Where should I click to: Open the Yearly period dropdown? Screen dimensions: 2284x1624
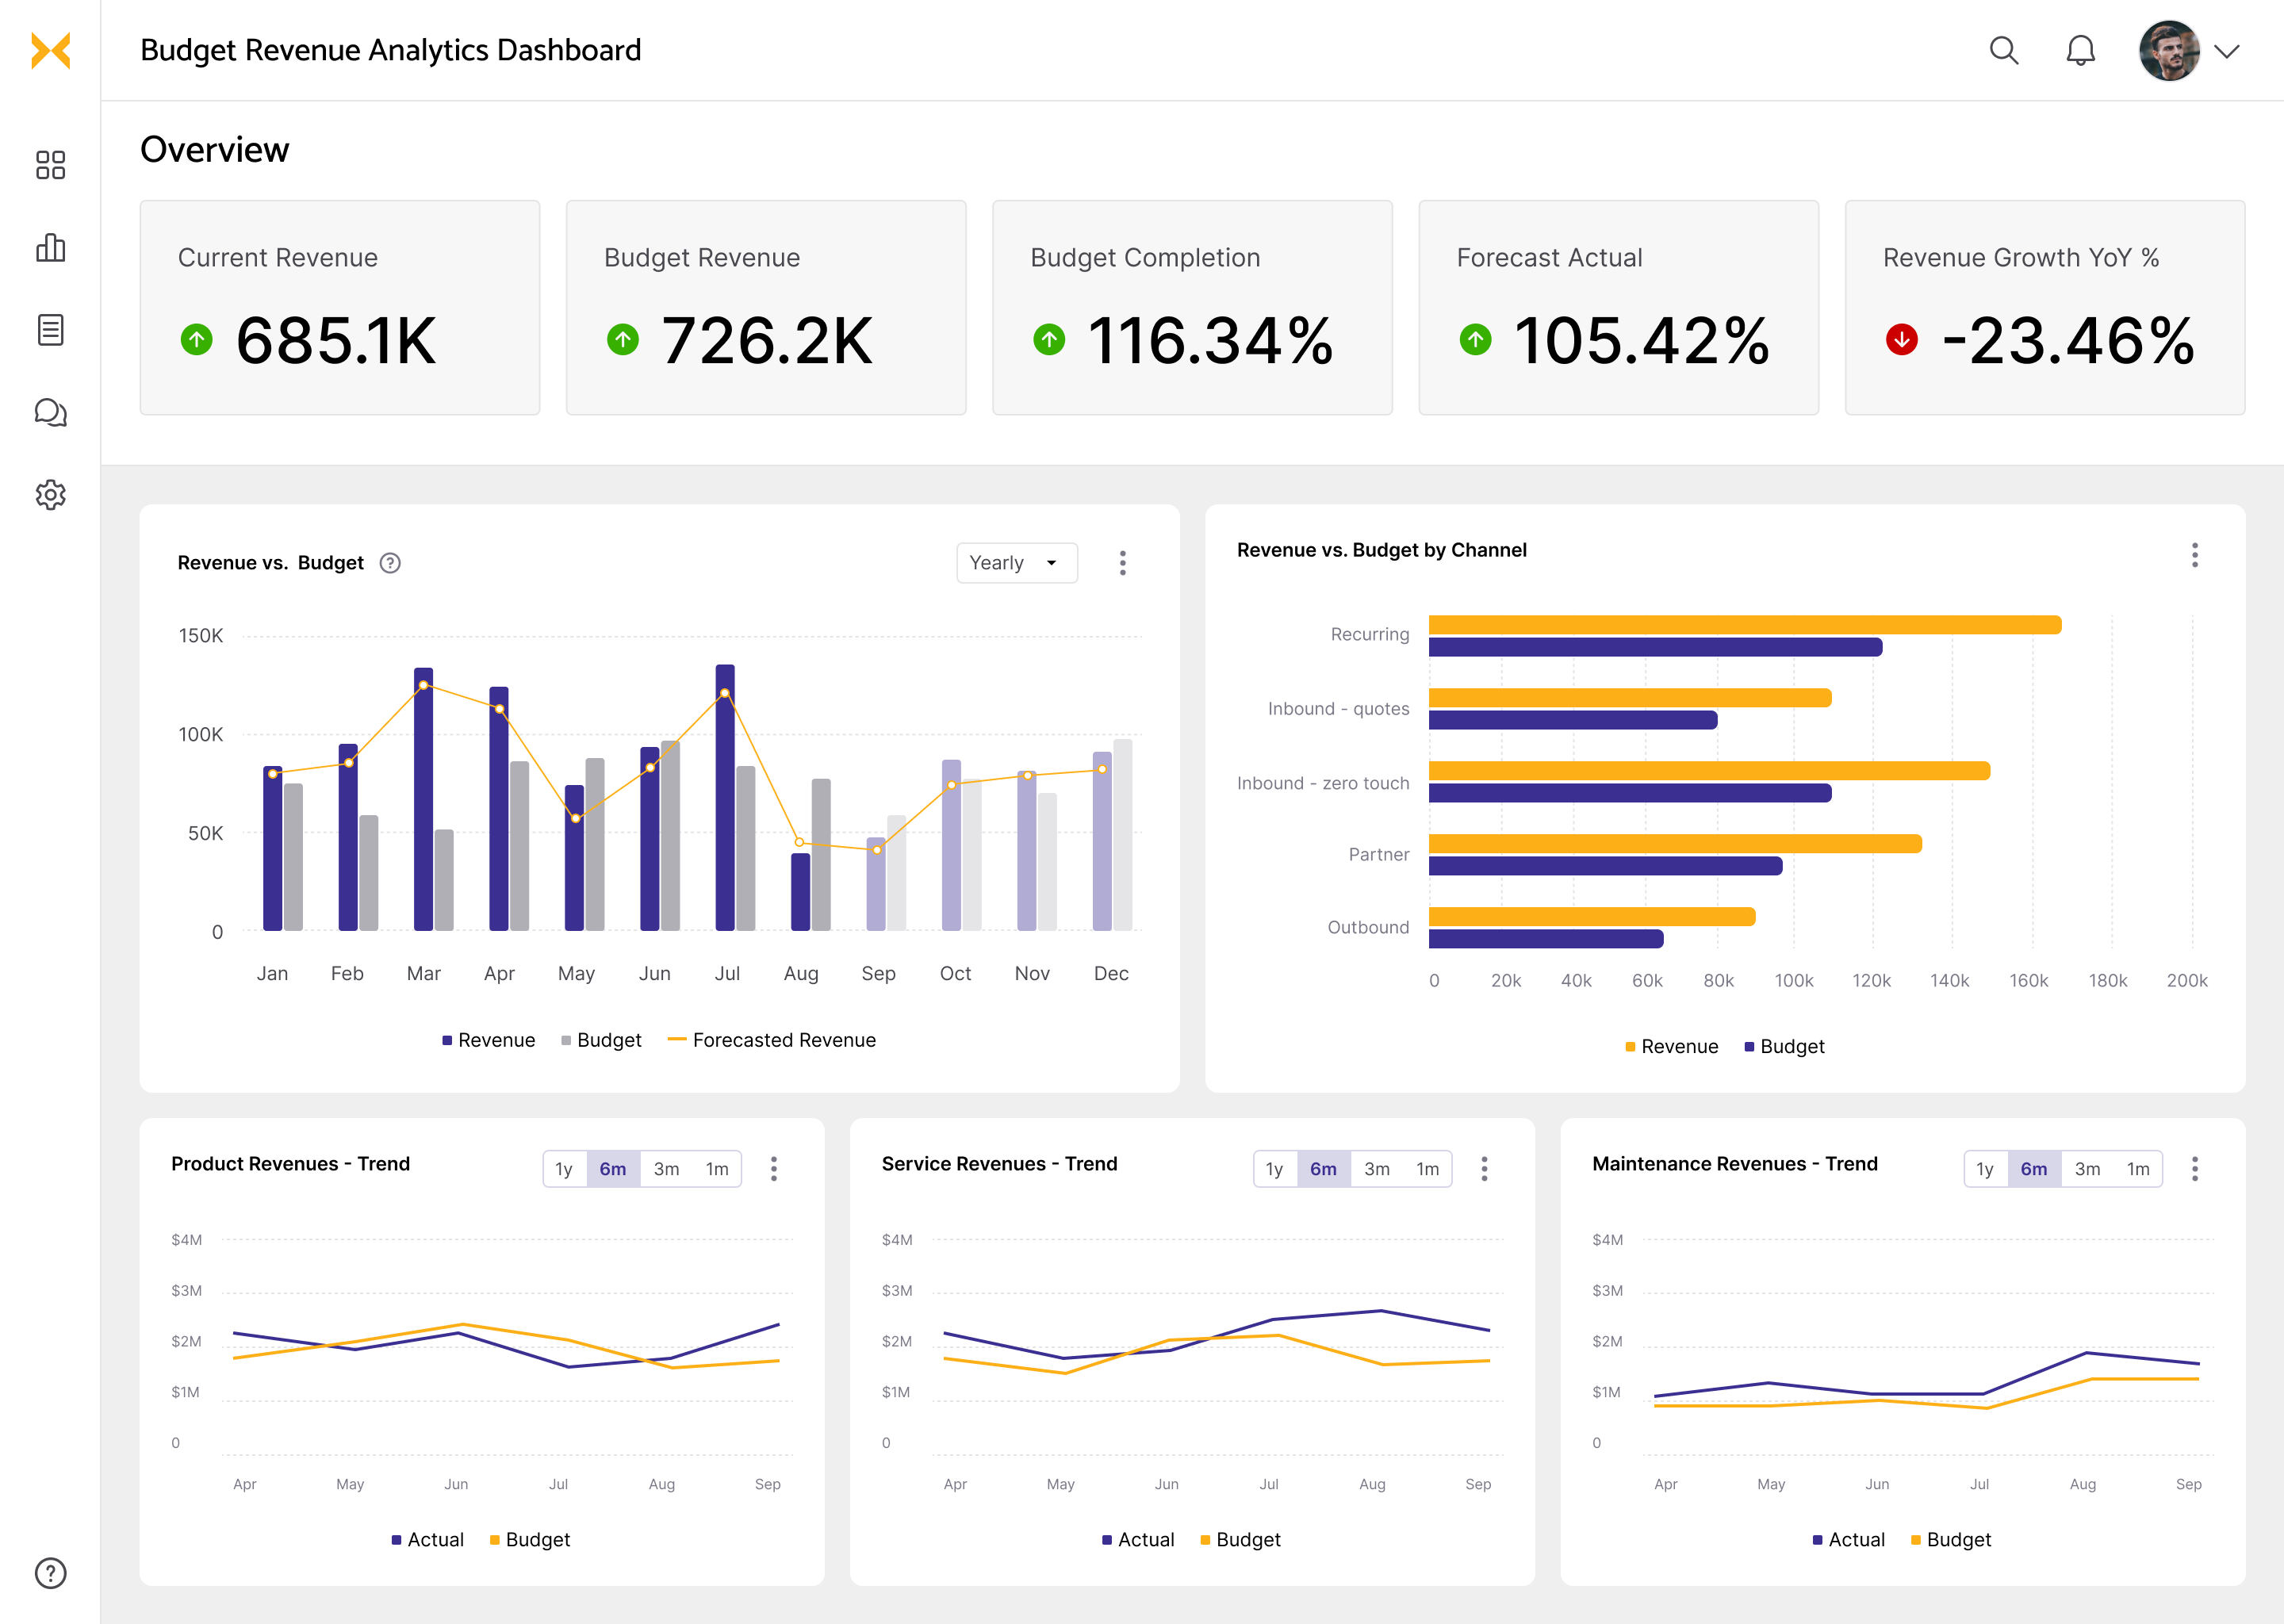click(1016, 563)
